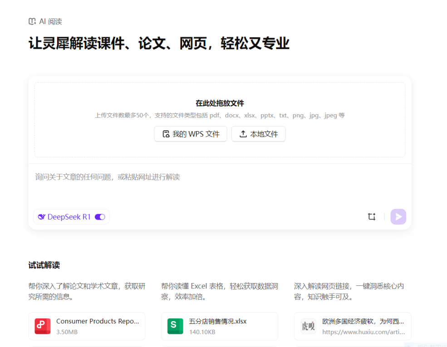447x347 pixels.
Task: Click the 虎嗅 site logo icon
Action: [x=308, y=326]
